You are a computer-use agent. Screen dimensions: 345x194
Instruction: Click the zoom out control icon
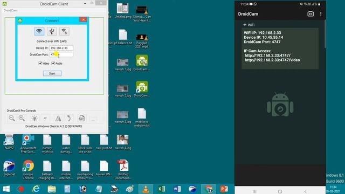[x=12, y=119]
